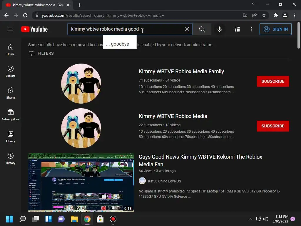Start voice search with microphone icon
This screenshot has width=301, height=226.
219,29
